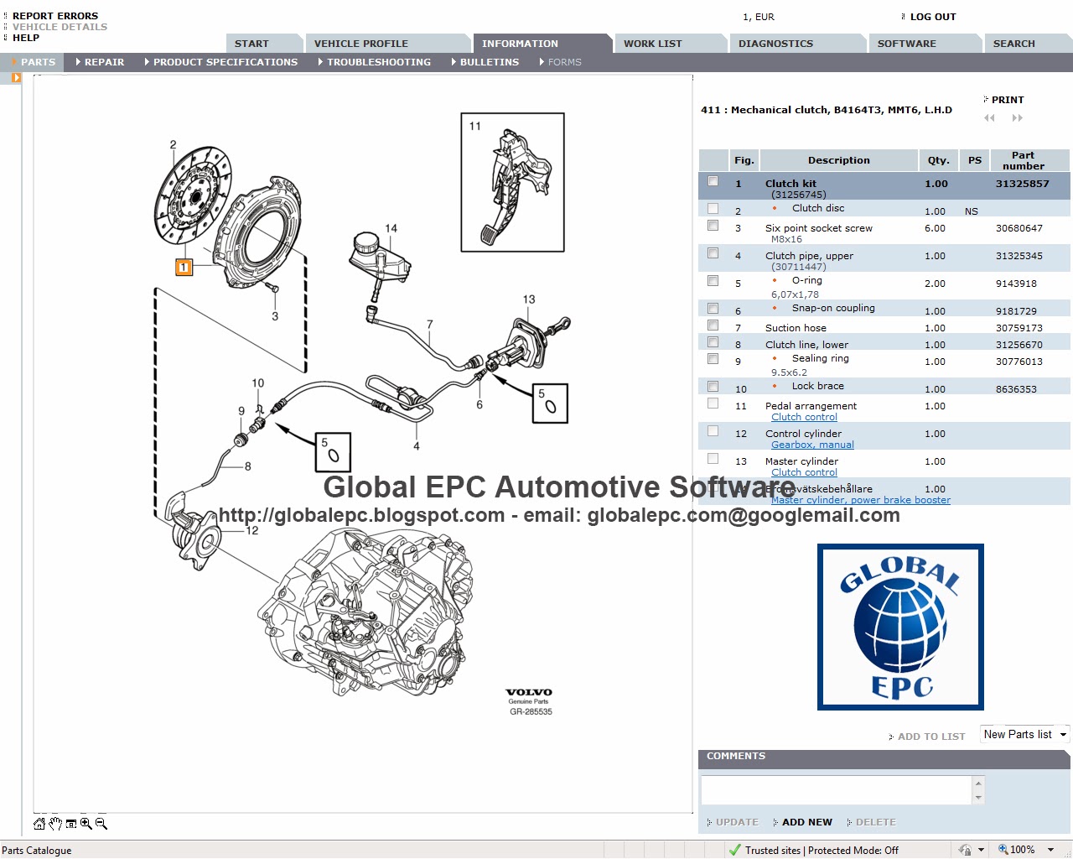Click part number 31325857
The width and height of the screenshot is (1073, 859).
(1022, 184)
